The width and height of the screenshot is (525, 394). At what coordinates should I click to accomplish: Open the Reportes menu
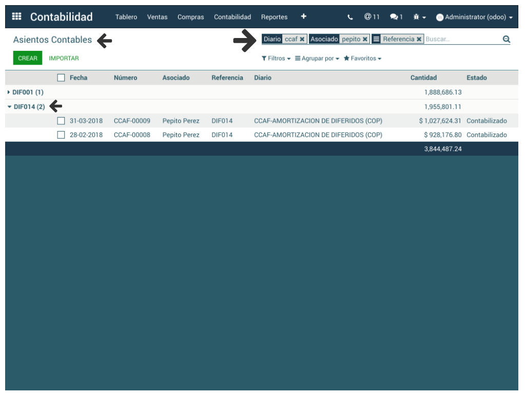point(274,17)
